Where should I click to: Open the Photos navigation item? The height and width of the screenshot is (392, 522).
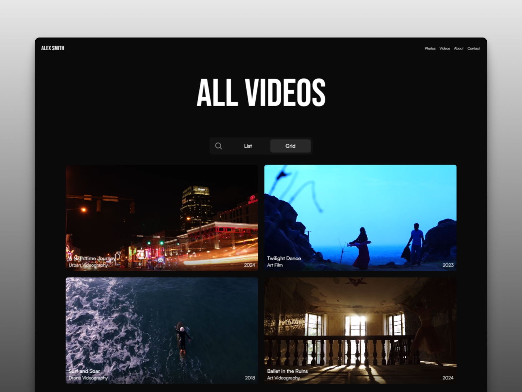coord(430,48)
